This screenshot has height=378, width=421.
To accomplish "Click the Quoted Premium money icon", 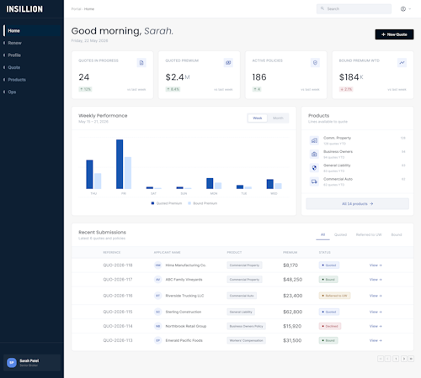I will coord(228,63).
